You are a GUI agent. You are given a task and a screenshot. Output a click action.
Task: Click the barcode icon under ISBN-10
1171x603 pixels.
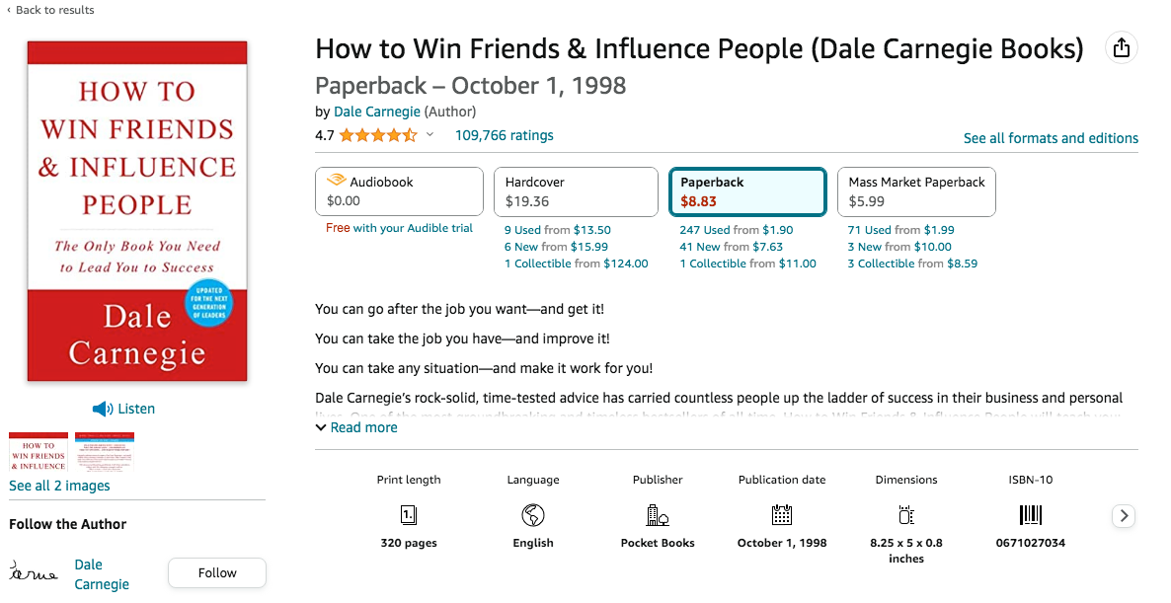point(1030,514)
